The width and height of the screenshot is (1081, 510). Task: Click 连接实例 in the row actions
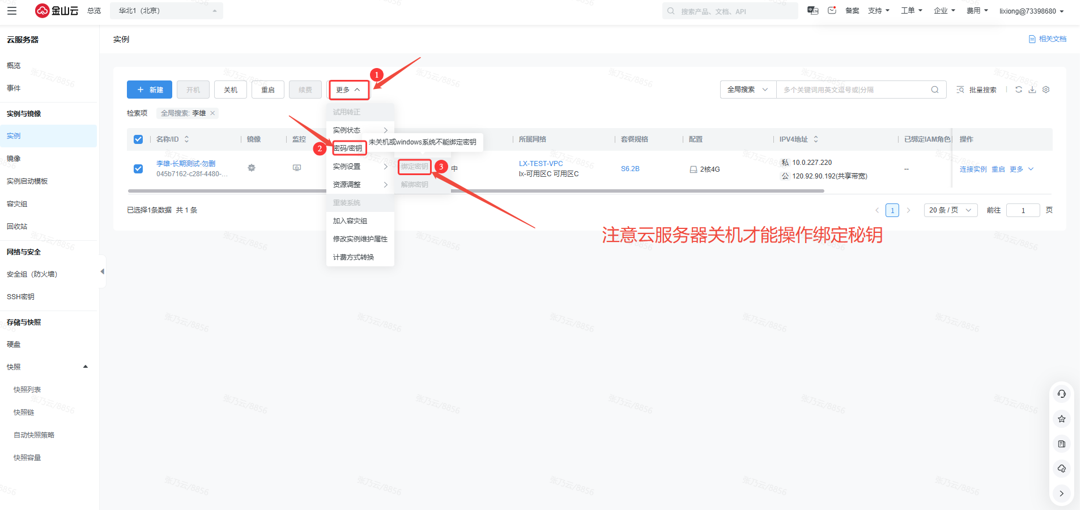coord(973,169)
